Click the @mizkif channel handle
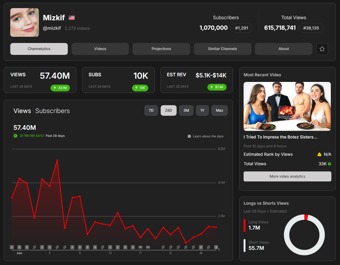The width and height of the screenshot is (340, 265). (x=52, y=28)
